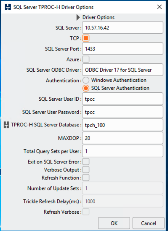The image size is (168, 231).
Task: Confirm settings with the OK button
Action: coord(114,223)
